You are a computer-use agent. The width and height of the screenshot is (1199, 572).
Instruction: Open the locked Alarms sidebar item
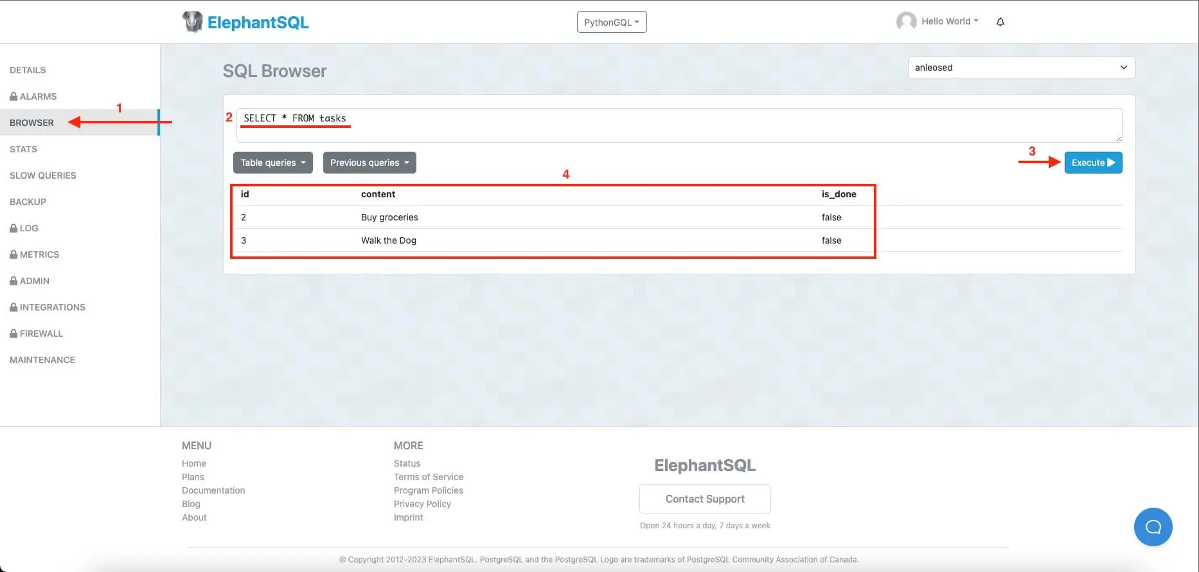click(33, 96)
